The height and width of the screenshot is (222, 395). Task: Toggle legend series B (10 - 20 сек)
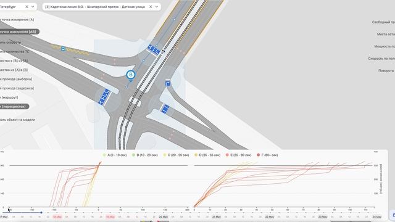point(145,155)
